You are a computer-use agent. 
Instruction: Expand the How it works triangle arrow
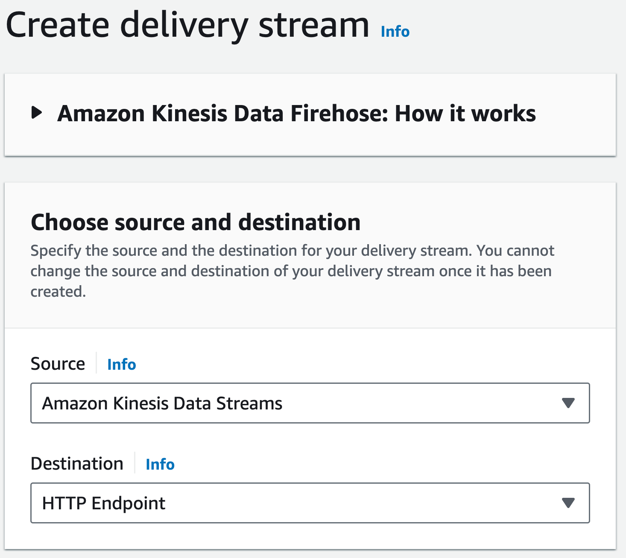[x=37, y=113]
